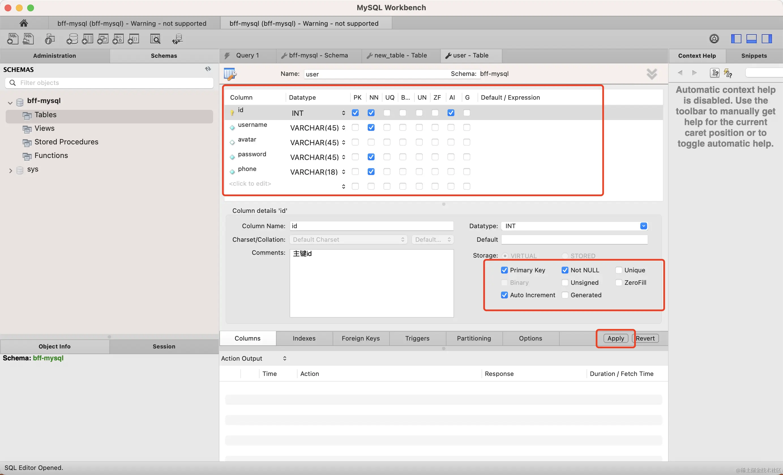Uncheck the Auto Increment checkbox
This screenshot has height=475, width=783.
click(x=504, y=295)
